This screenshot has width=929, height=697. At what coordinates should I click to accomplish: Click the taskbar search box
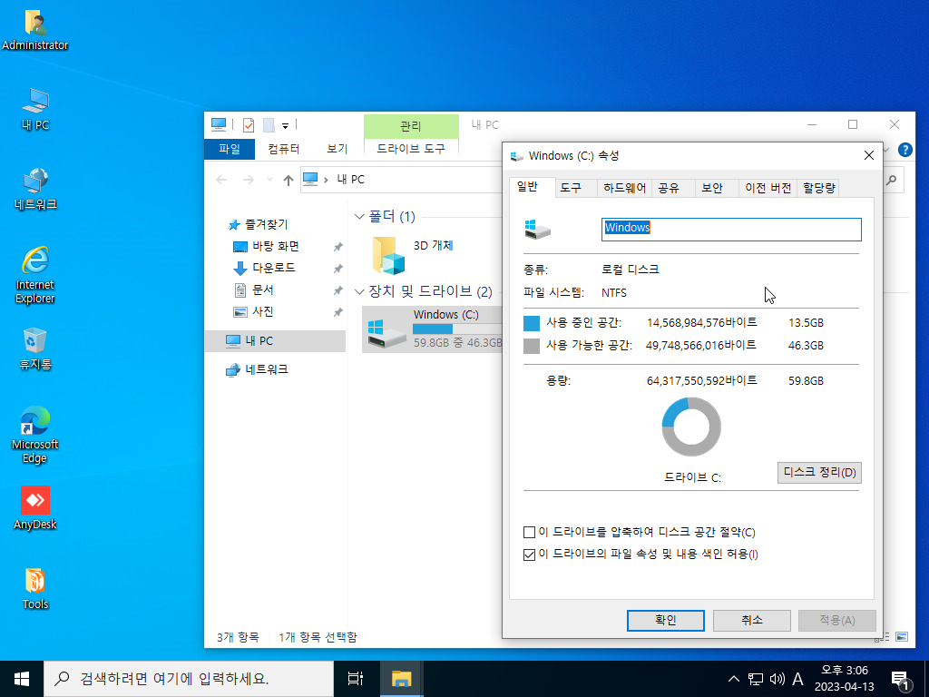(x=189, y=679)
